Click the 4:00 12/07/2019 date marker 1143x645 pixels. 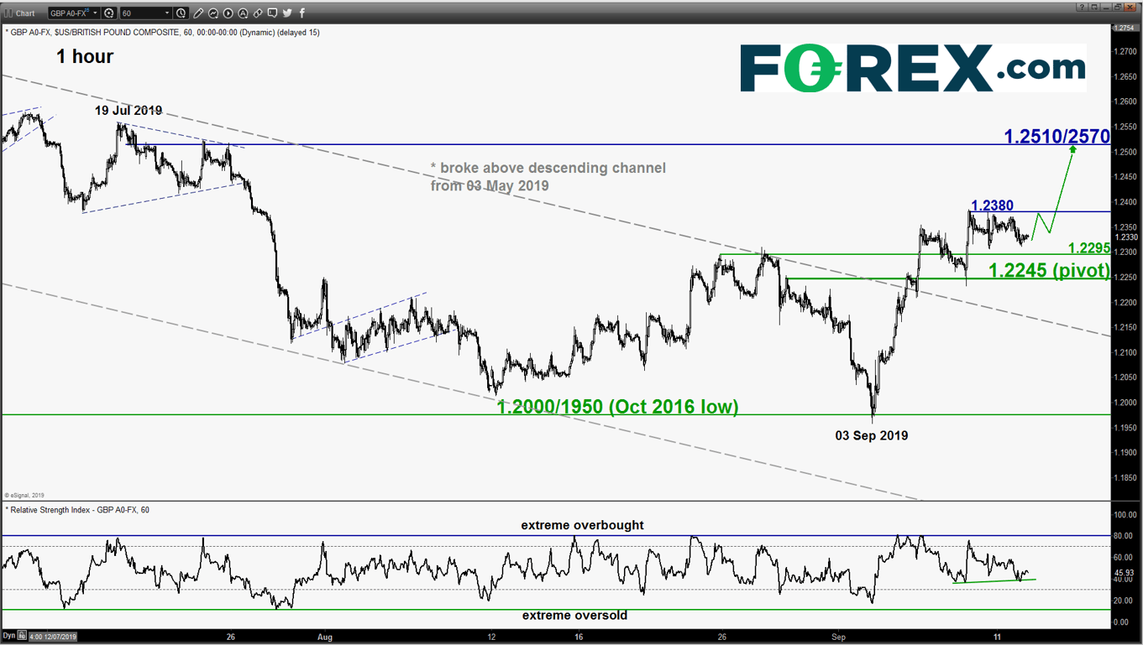53,637
